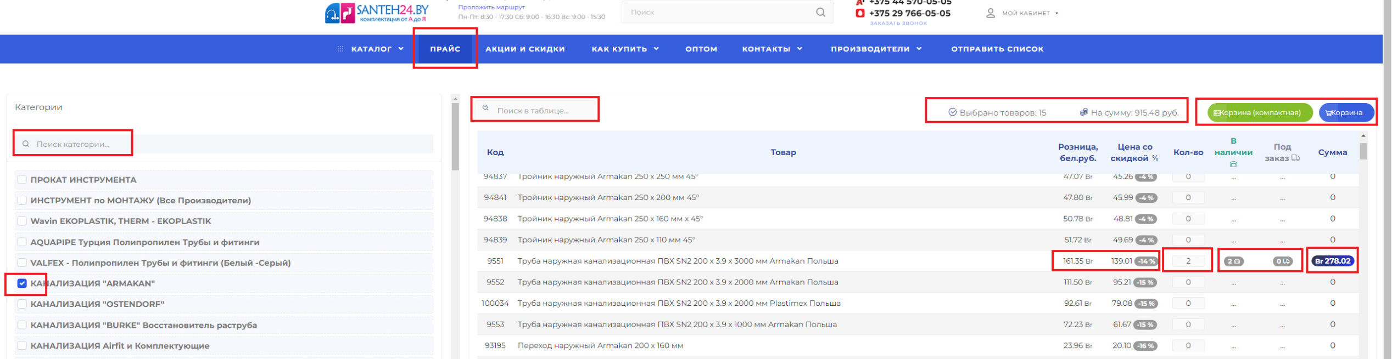This screenshot has width=1392, height=359.
Task: Click the Br 278.02 sum badge in row 9551
Action: [1333, 261]
